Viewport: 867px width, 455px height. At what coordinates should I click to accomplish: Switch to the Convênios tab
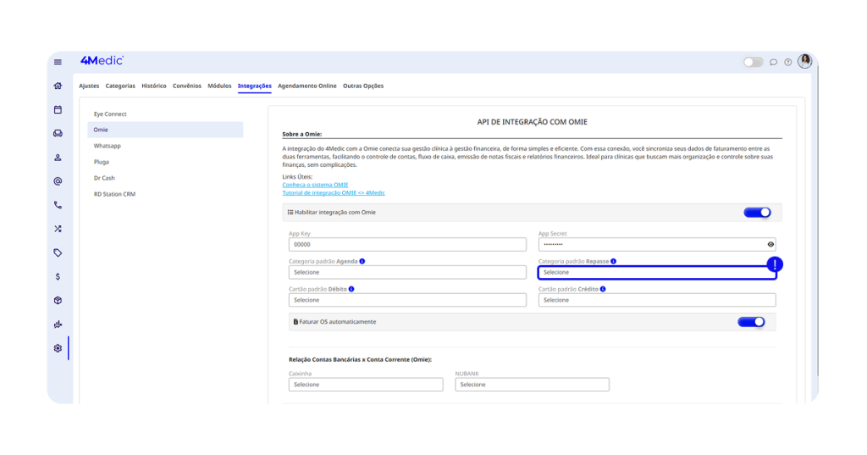click(x=187, y=86)
